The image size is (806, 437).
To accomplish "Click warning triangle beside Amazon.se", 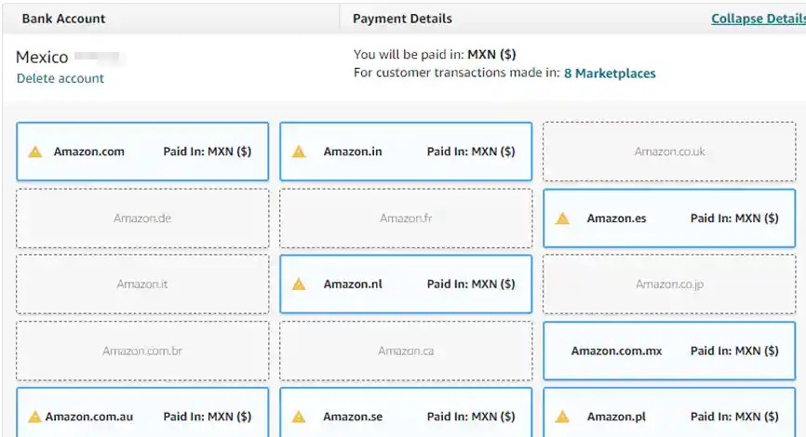I will (x=299, y=417).
